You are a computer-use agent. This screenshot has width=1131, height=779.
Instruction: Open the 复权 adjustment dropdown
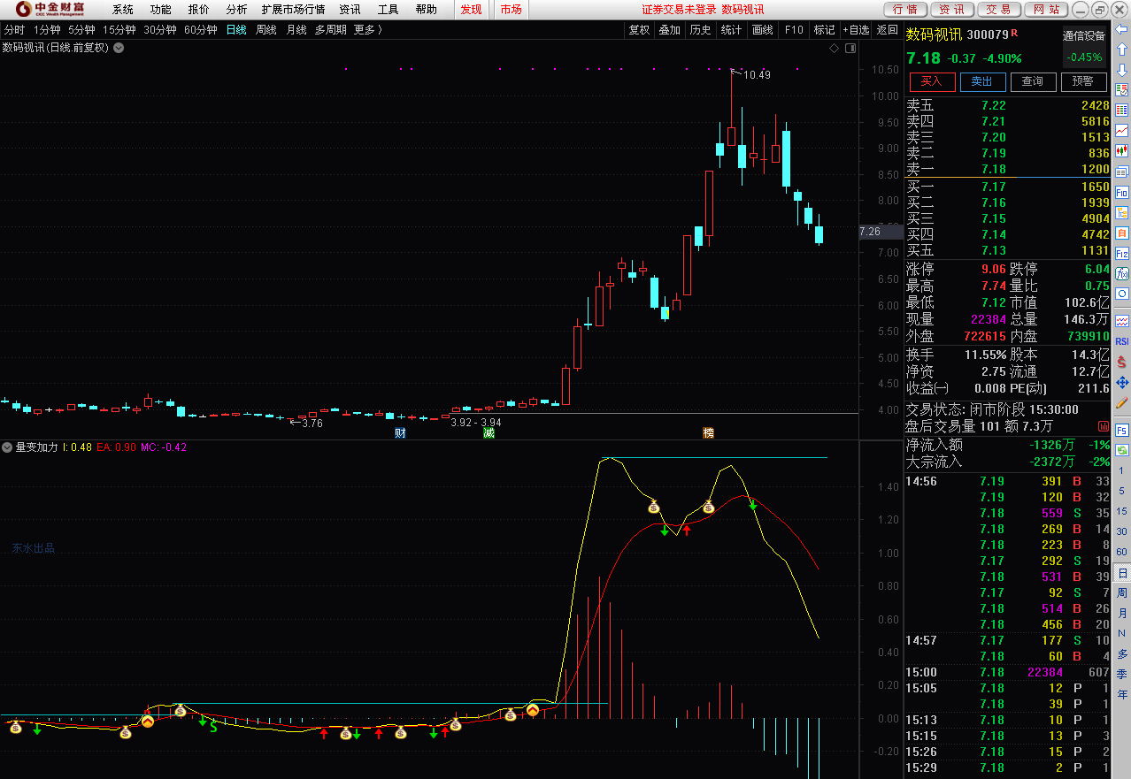point(640,29)
